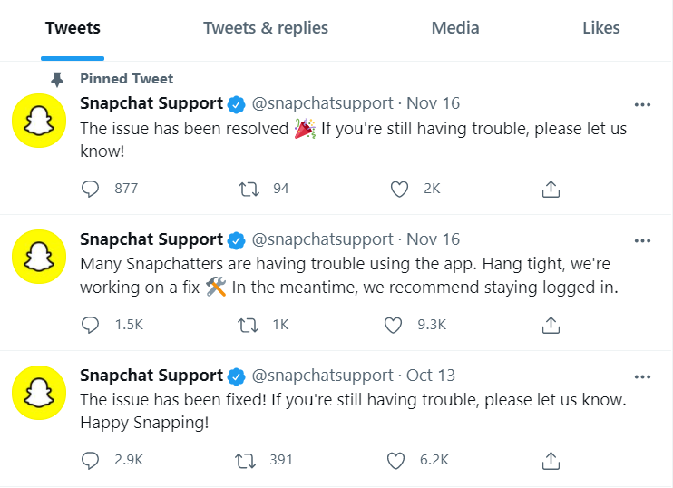Like the 'Many Snapchatters' tweet
Viewport: 673px width, 488px height.
pos(394,325)
